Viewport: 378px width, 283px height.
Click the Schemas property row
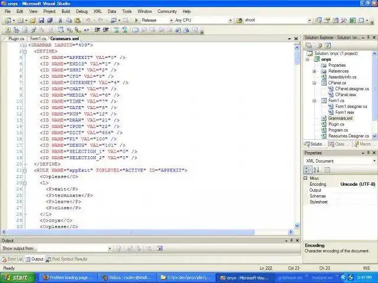tap(340, 196)
